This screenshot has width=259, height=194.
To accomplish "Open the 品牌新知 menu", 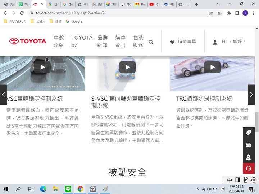I will (x=103, y=41).
